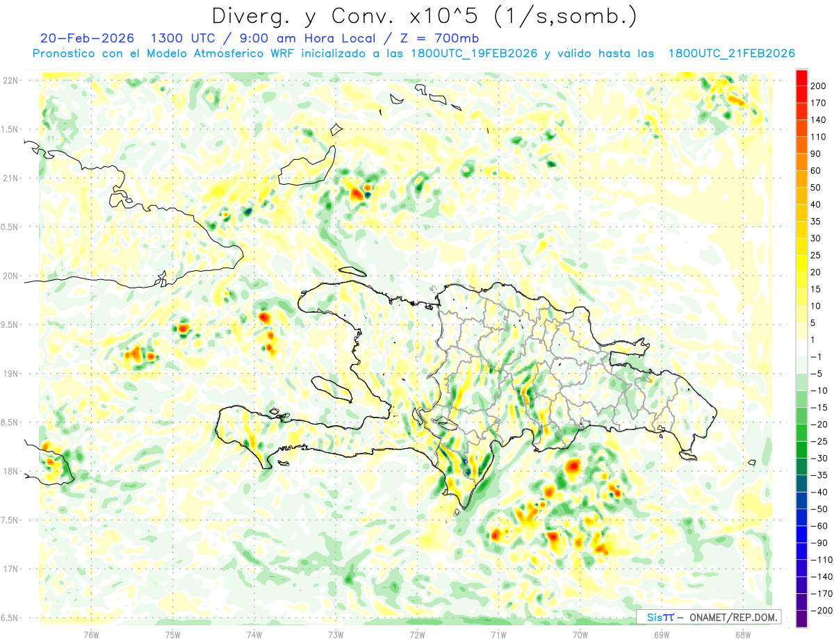Click the '71W' longitude label
The width and height of the screenshot is (834, 644).
[498, 634]
